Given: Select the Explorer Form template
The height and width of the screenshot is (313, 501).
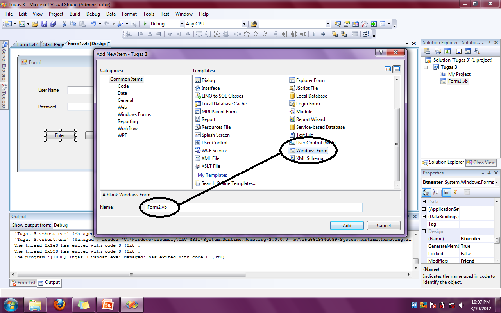Looking at the screenshot, I should (307, 80).
